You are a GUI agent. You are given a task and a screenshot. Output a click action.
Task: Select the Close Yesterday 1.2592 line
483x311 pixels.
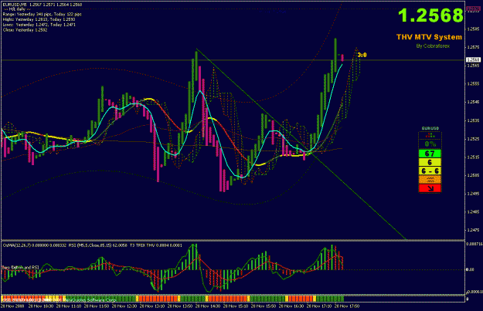coord(25,30)
